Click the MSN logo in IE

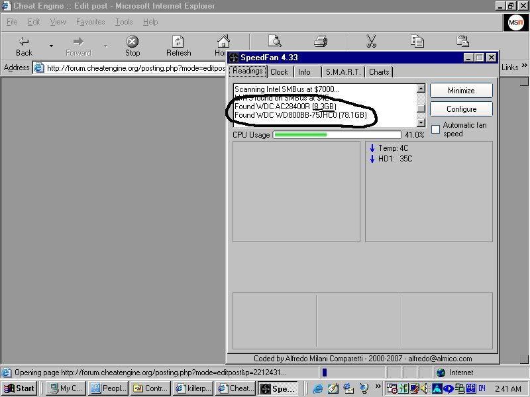(x=515, y=23)
